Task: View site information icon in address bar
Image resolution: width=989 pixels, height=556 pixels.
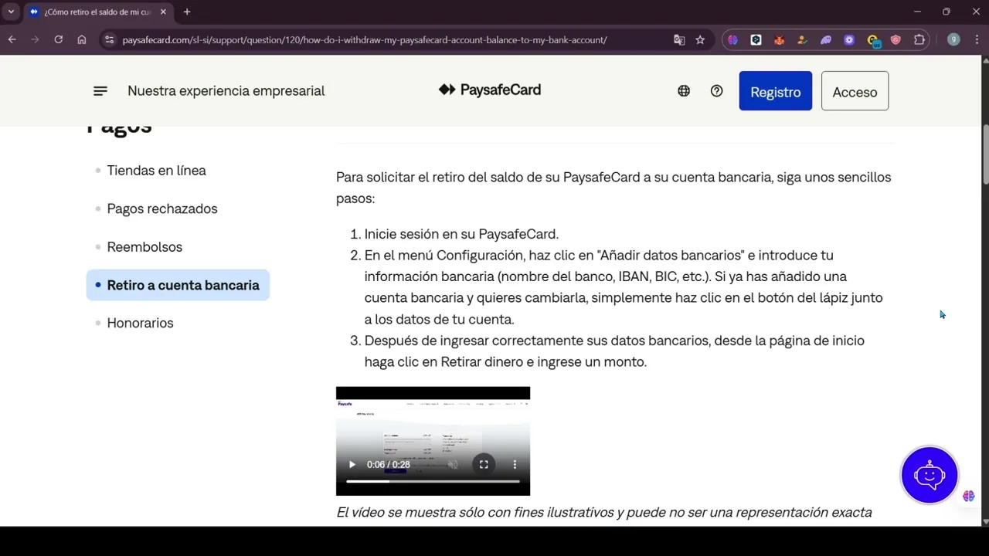Action: (x=109, y=39)
